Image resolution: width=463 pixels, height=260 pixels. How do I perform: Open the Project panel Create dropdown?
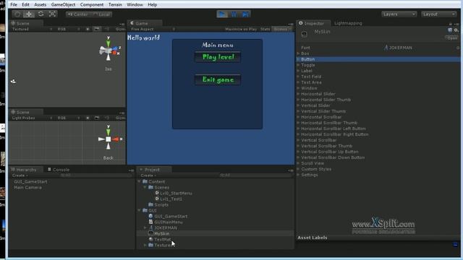point(148,175)
